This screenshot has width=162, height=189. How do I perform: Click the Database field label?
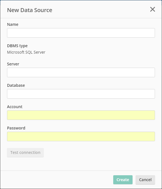16,85
